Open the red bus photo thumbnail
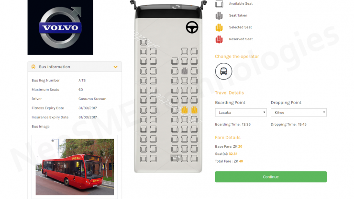Screen dimensions: 354x199 click(x=75, y=167)
